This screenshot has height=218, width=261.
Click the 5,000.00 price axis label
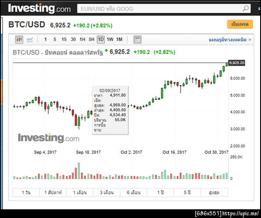pos(238,95)
